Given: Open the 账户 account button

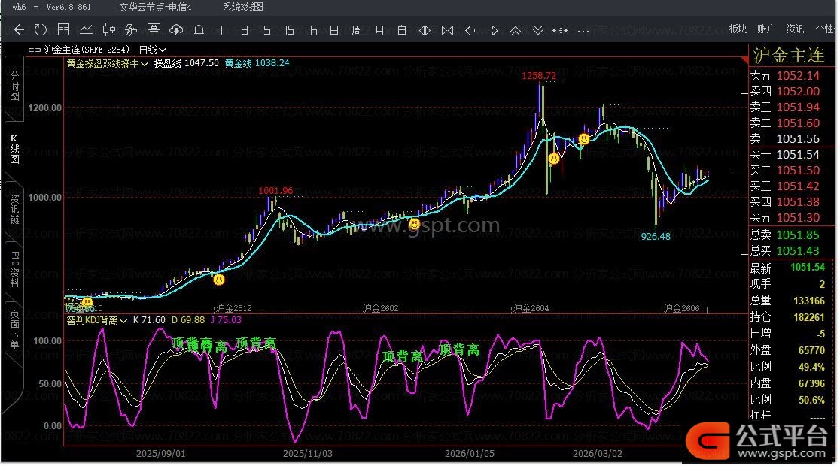Looking at the screenshot, I should click(x=766, y=29).
